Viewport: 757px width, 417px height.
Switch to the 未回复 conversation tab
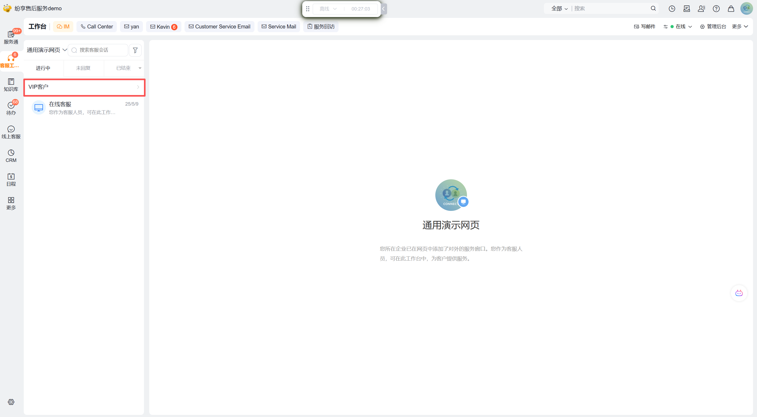point(83,68)
